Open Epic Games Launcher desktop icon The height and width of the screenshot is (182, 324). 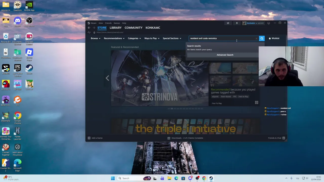point(17,71)
